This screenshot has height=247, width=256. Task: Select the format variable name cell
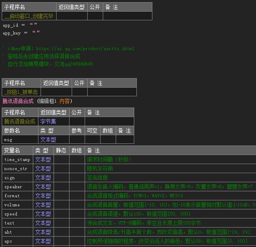tap(17, 196)
